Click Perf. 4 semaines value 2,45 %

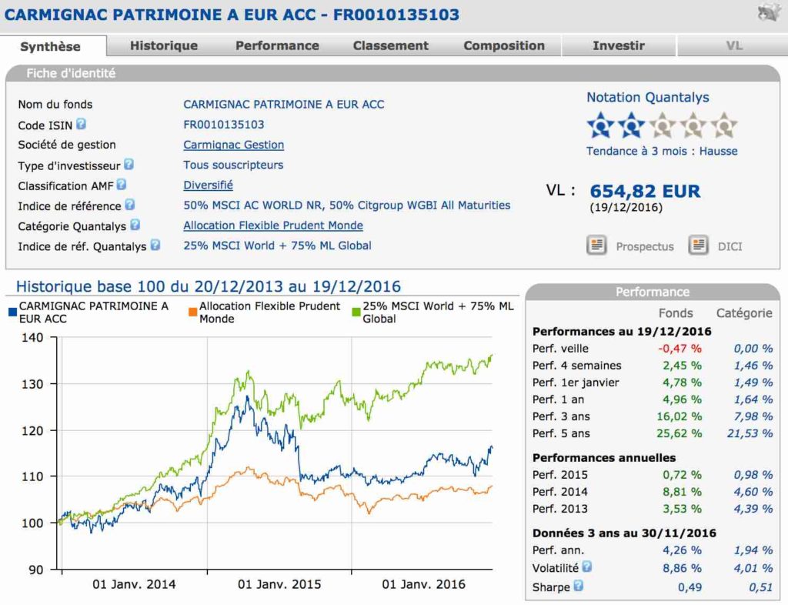[682, 366]
